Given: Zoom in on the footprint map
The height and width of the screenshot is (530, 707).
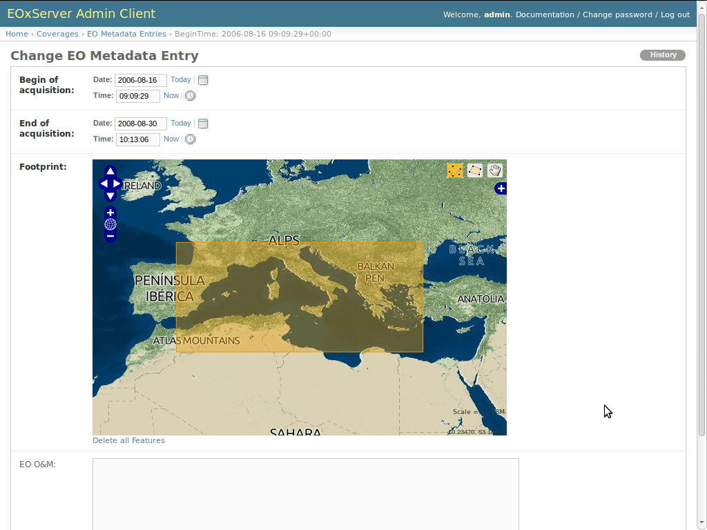Looking at the screenshot, I should pyautogui.click(x=110, y=213).
